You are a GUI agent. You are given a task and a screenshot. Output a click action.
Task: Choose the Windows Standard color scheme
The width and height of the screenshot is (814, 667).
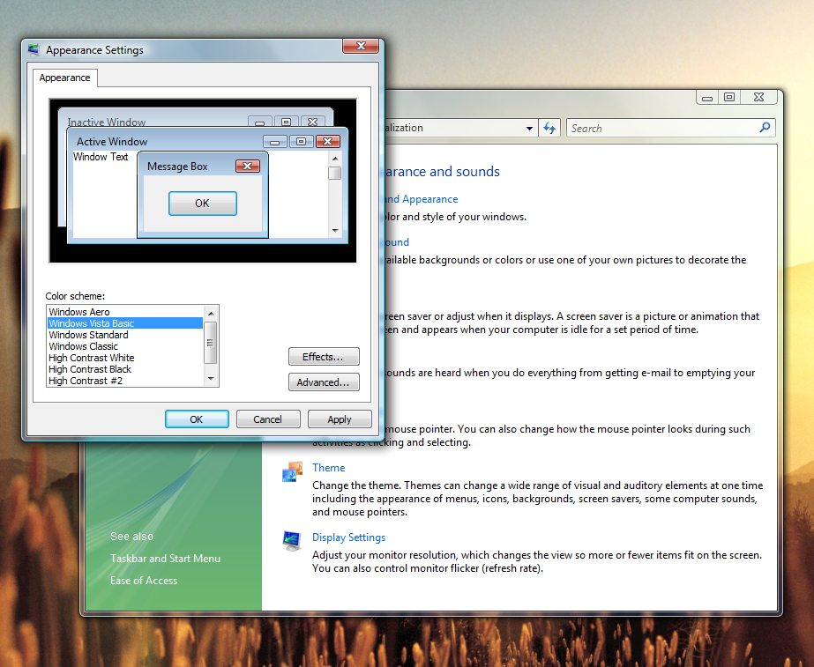coord(125,335)
